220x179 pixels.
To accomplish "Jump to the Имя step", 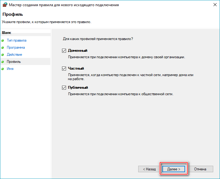I will [10, 69].
